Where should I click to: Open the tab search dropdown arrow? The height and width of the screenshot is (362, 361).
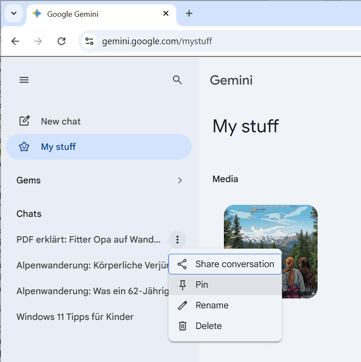coord(14,14)
